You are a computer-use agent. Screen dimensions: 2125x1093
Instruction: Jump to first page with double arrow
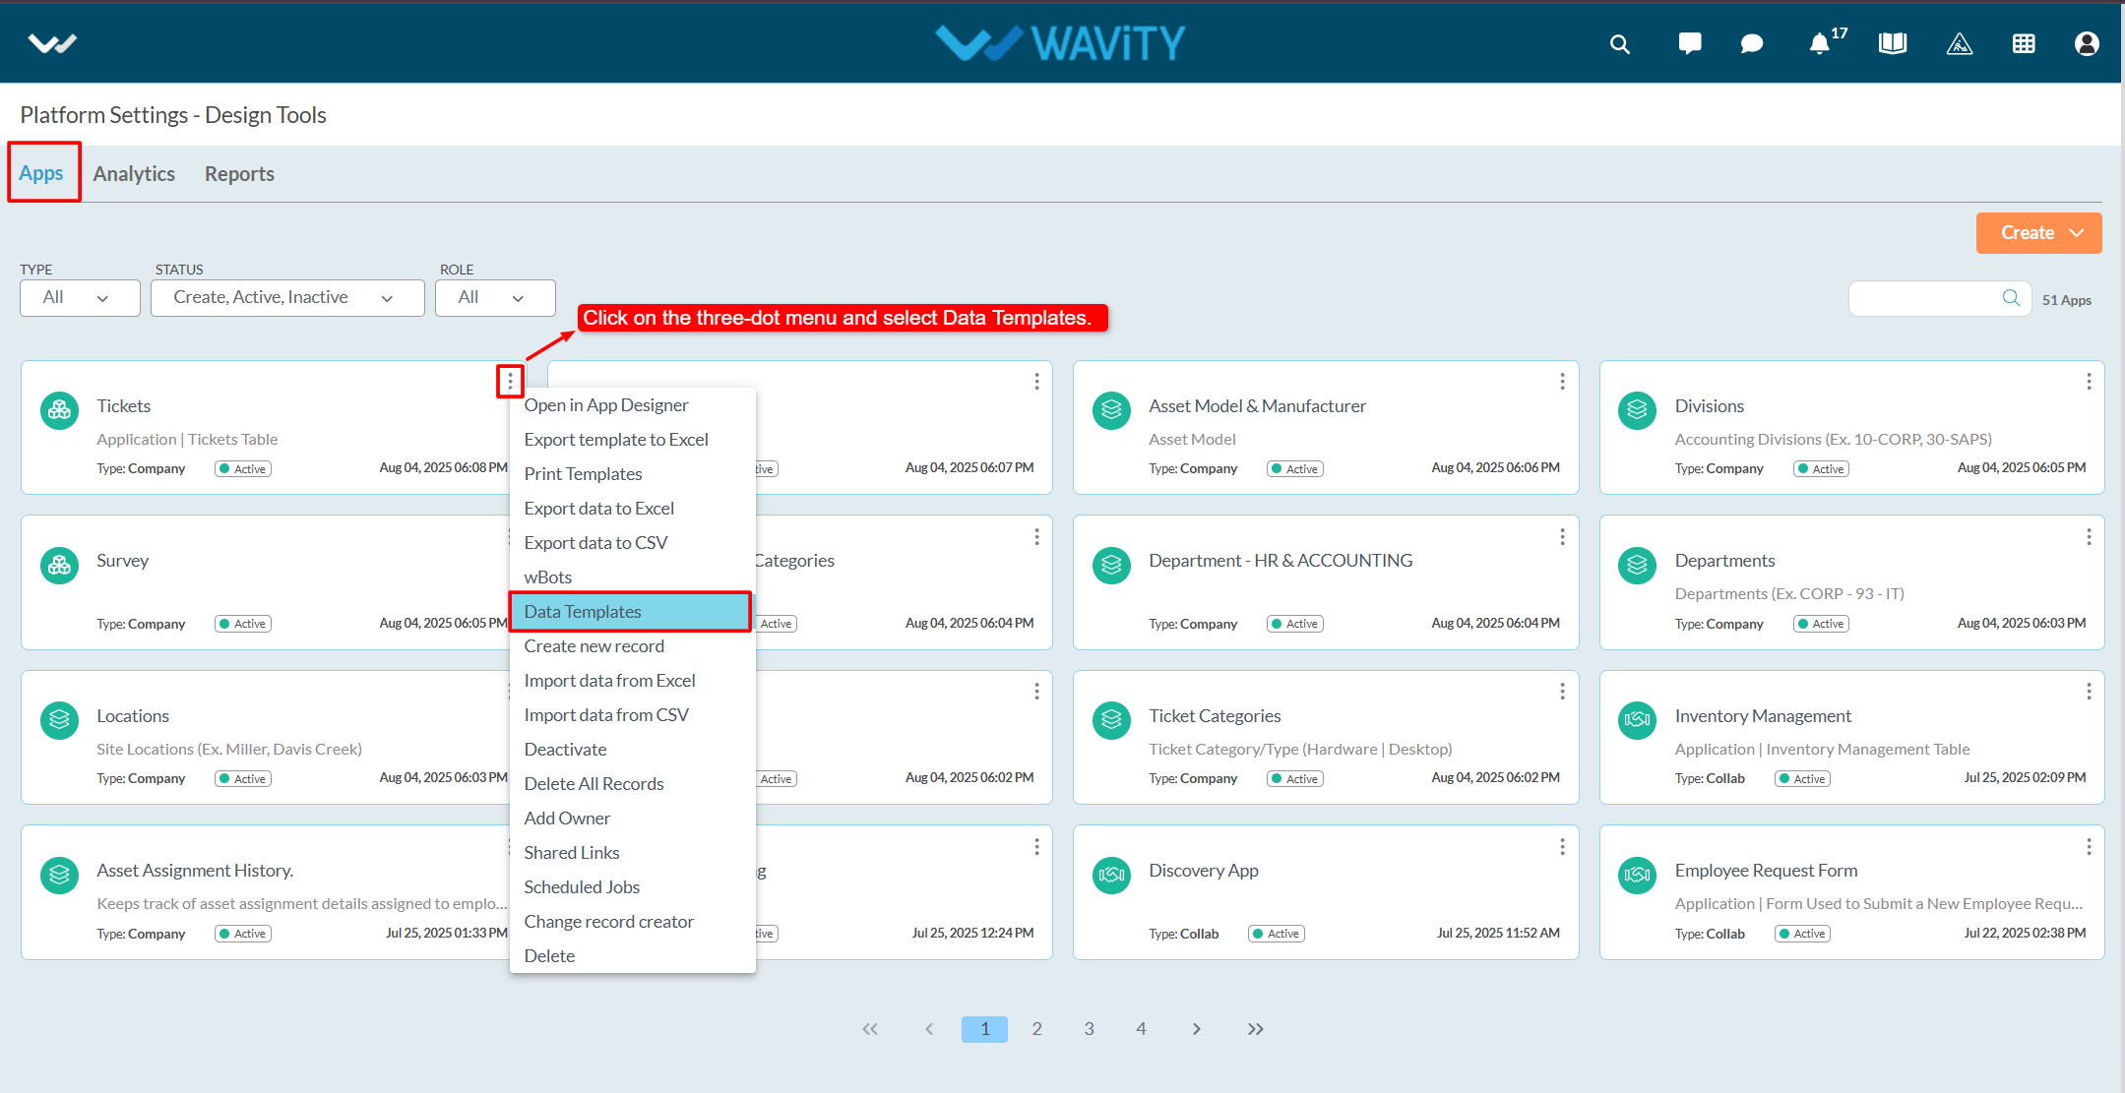tap(870, 1029)
